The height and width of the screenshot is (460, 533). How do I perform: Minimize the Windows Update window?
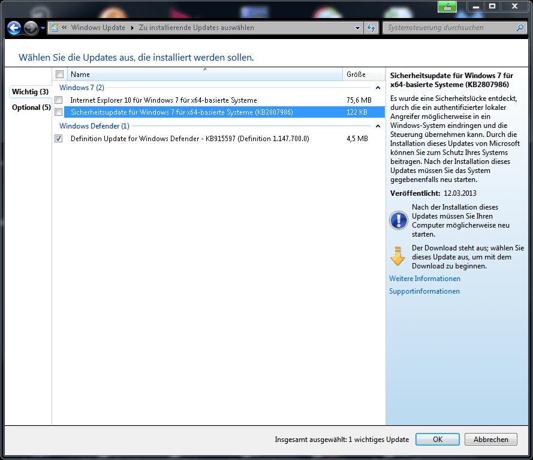[x=476, y=6]
